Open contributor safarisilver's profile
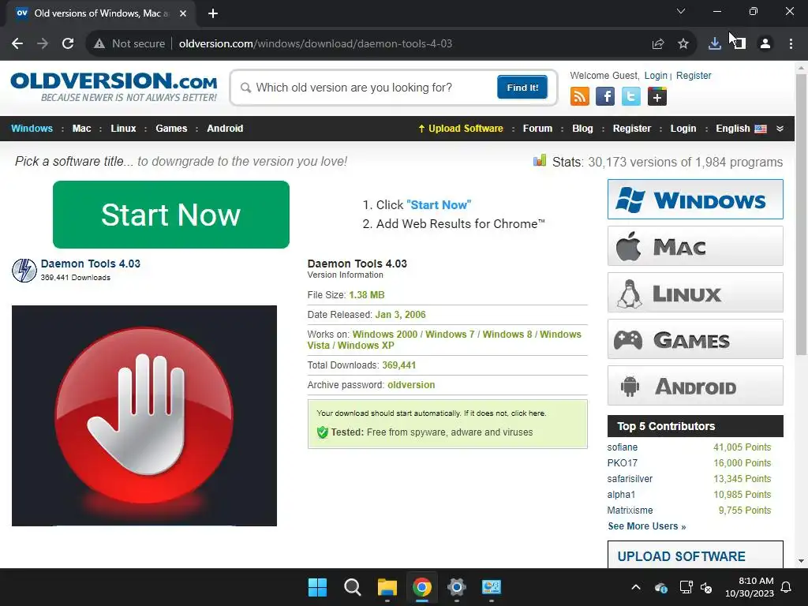Viewport: 808px width, 606px height. 630,479
